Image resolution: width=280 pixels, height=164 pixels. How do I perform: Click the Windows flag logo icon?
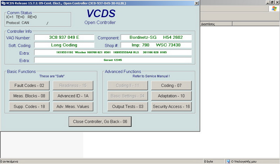click(x=274, y=9)
